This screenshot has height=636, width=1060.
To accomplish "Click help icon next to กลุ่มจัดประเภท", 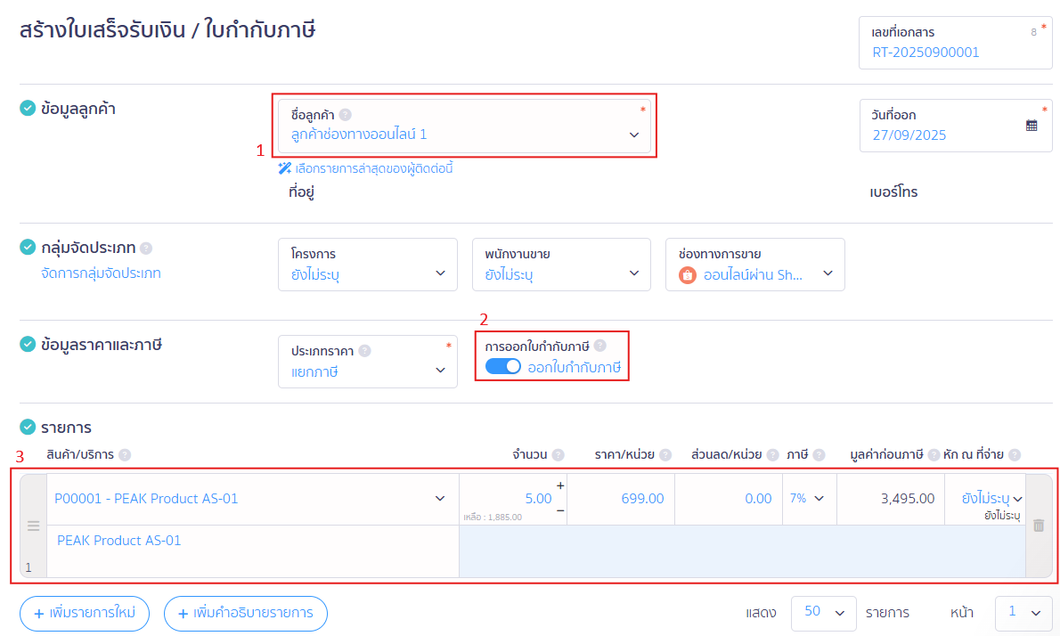I will [x=146, y=249].
